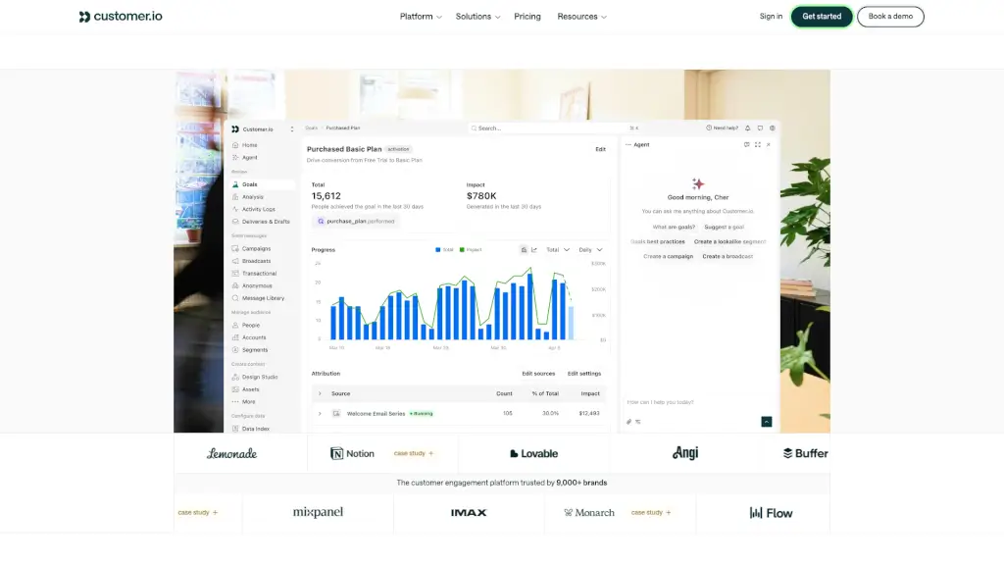Click the Edit sources button
Image resolution: width=1004 pixels, height=565 pixels.
(x=538, y=374)
